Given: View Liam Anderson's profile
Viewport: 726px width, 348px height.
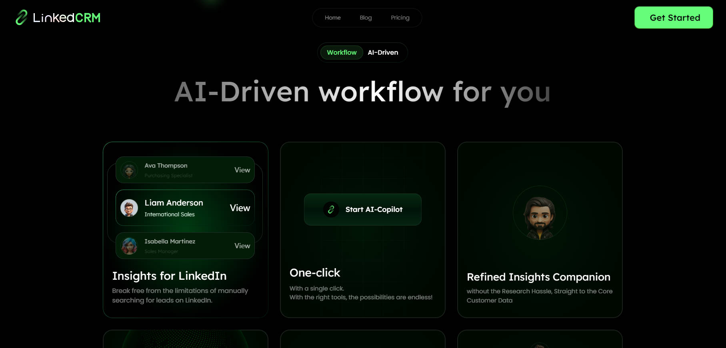Looking at the screenshot, I should pos(240,208).
